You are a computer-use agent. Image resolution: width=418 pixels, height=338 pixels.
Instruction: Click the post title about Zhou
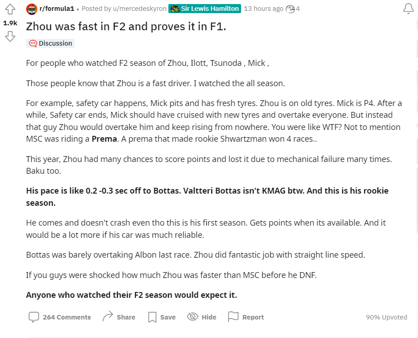point(126,26)
